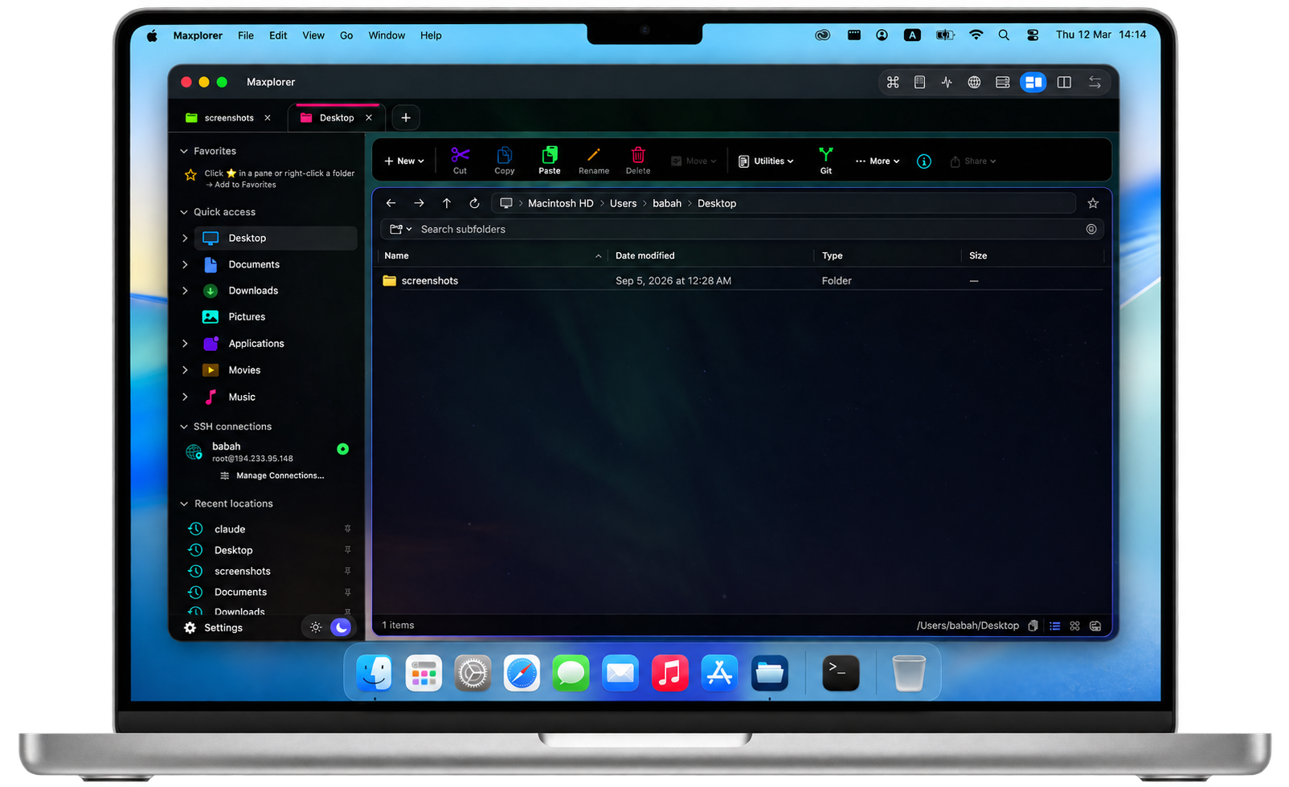The width and height of the screenshot is (1289, 787).
Task: Click the keyboard shortcuts command icon
Action: pos(893,82)
